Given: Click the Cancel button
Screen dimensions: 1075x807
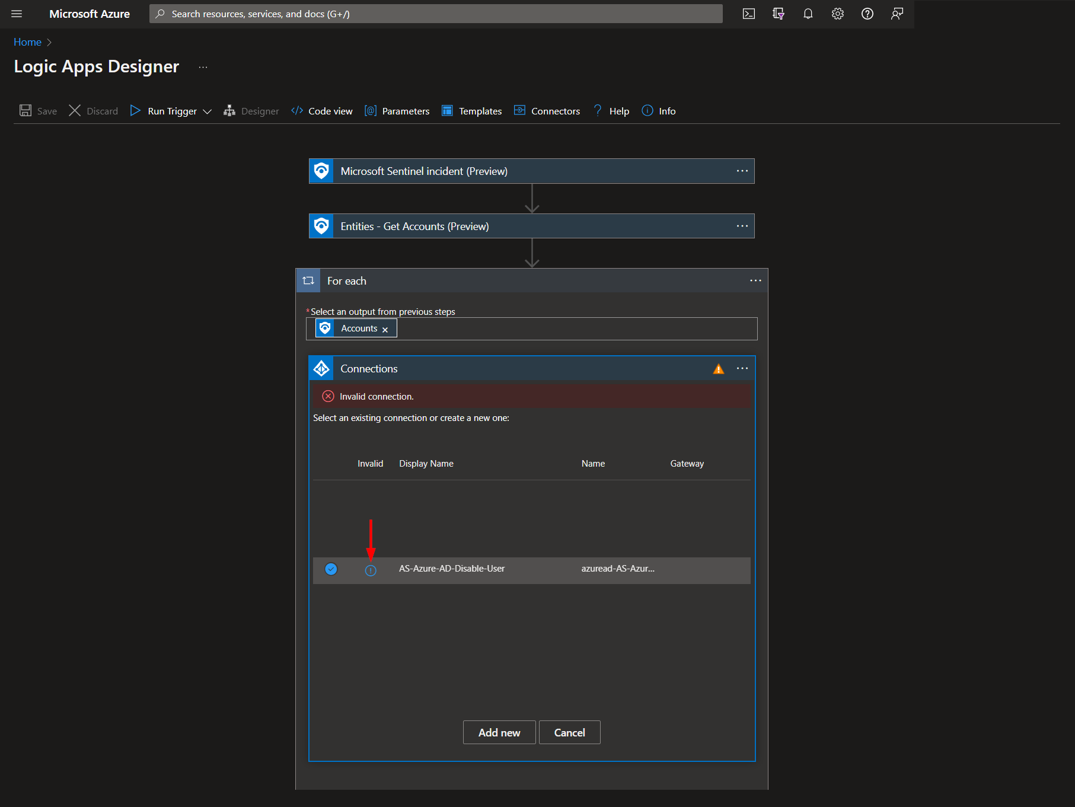Looking at the screenshot, I should click(570, 732).
